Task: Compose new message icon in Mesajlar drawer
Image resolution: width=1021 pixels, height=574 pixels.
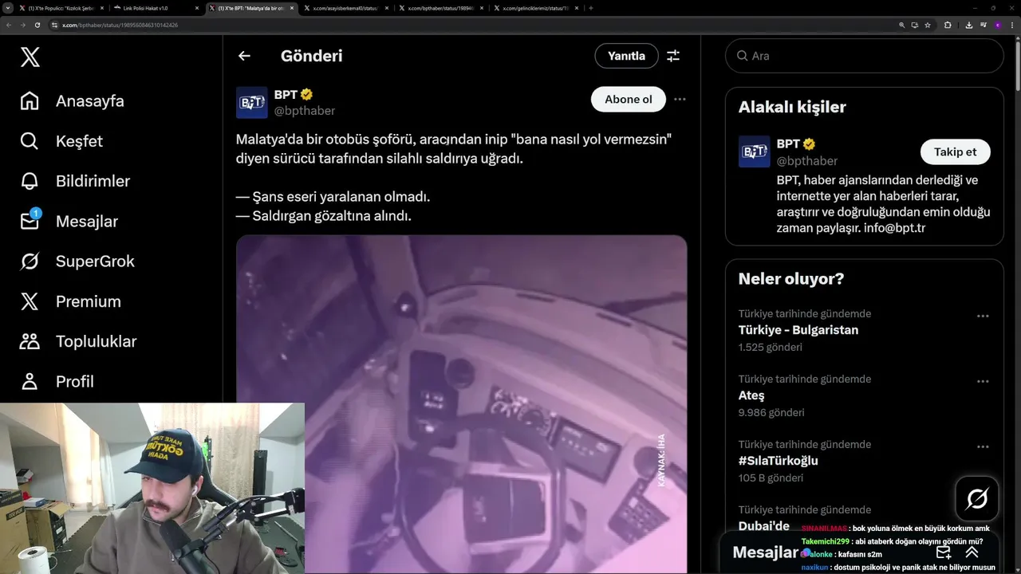Action: click(944, 552)
